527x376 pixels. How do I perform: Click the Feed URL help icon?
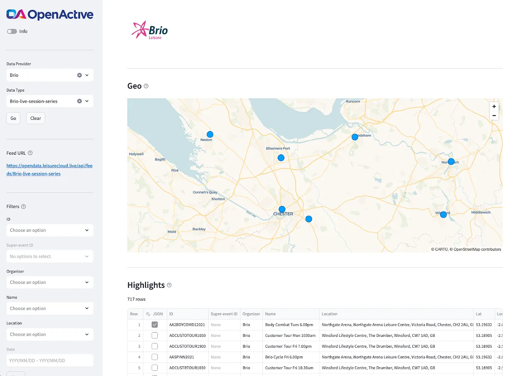click(30, 153)
